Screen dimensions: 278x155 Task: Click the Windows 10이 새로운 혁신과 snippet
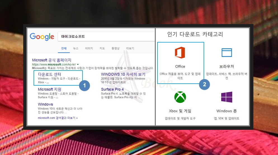[60, 111]
